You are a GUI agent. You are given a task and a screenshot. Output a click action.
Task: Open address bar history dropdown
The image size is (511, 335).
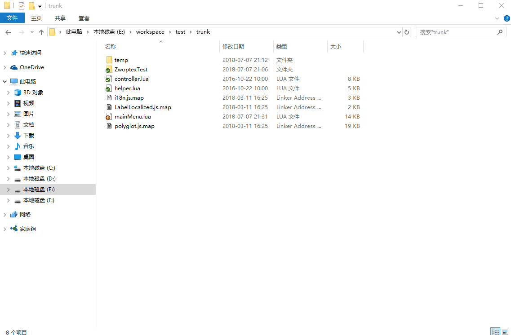click(x=399, y=32)
